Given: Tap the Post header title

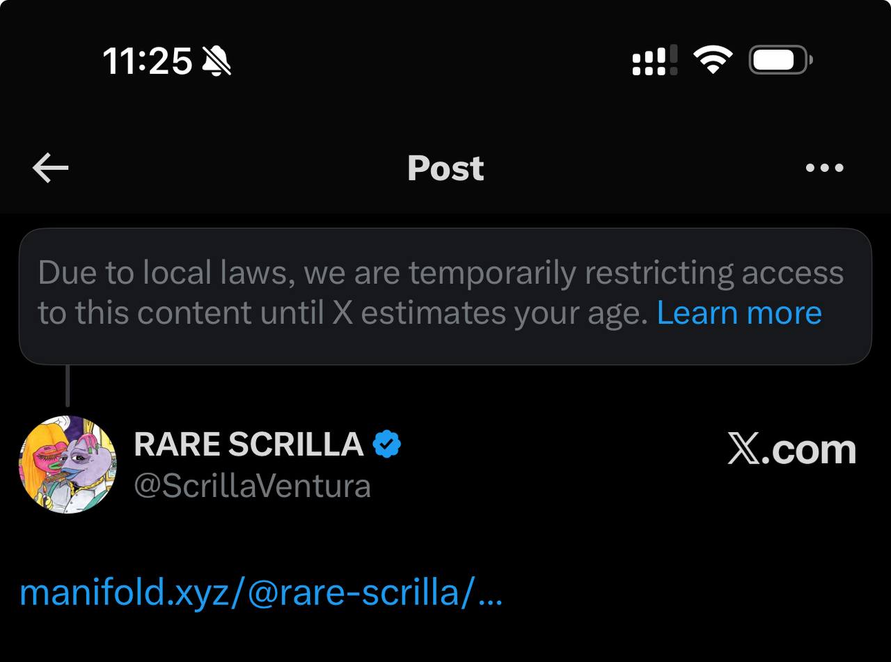Looking at the screenshot, I should (x=445, y=168).
